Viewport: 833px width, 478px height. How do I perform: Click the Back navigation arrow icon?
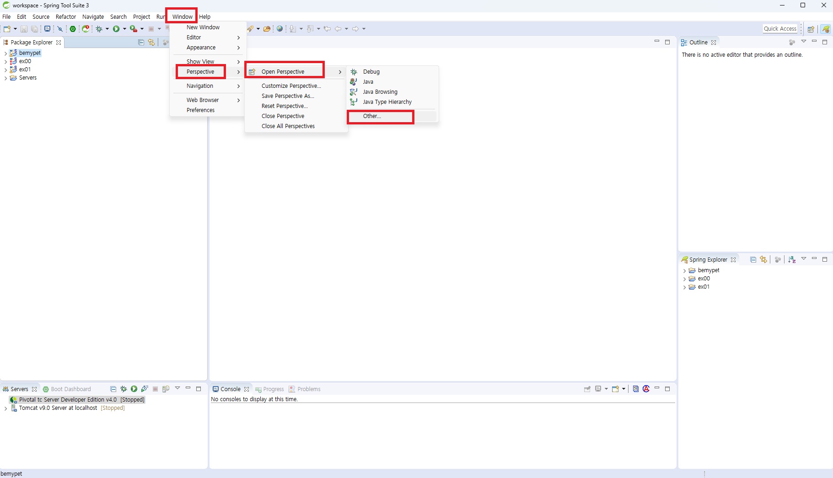338,28
